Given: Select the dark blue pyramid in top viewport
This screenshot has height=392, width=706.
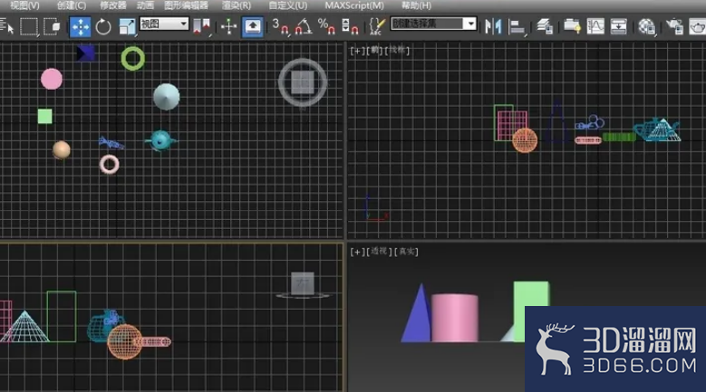Looking at the screenshot, I should point(85,53).
